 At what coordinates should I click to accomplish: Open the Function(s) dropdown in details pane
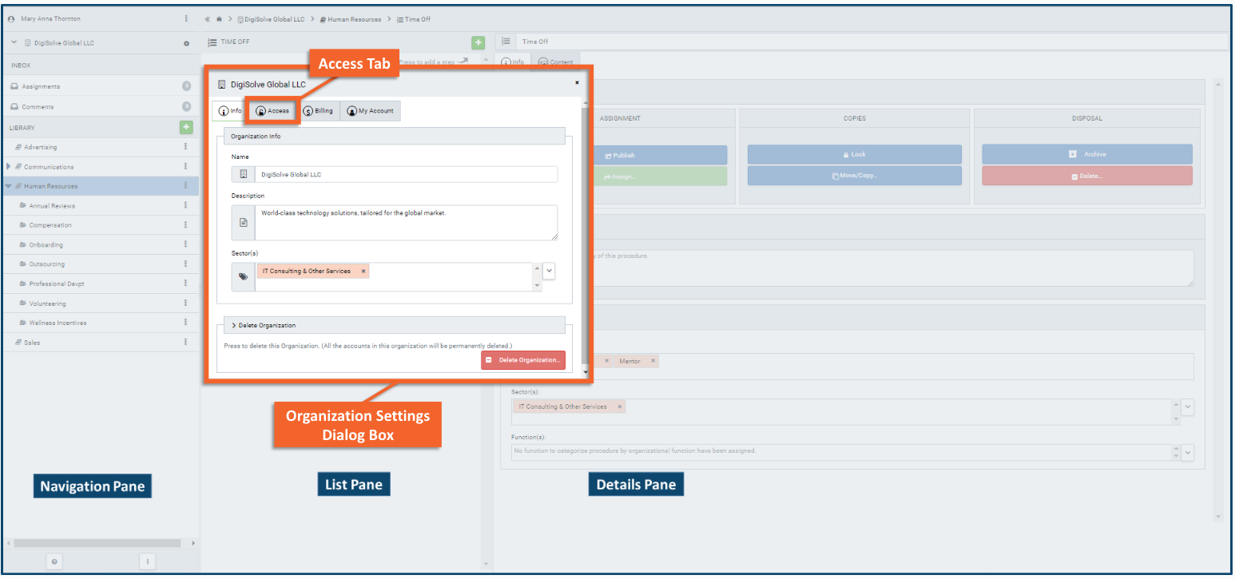point(1187,452)
